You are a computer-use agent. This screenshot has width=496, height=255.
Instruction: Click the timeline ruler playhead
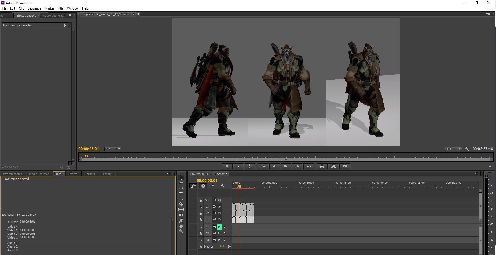(240, 186)
